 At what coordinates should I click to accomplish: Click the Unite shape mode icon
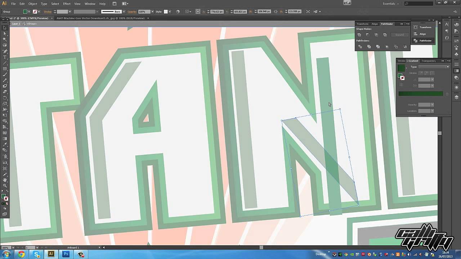(x=359, y=35)
